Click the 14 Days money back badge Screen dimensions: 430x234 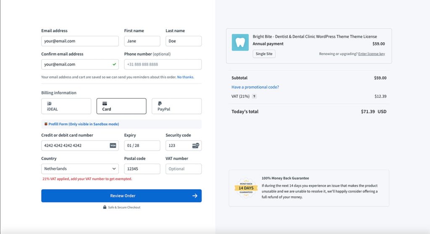coord(246,188)
